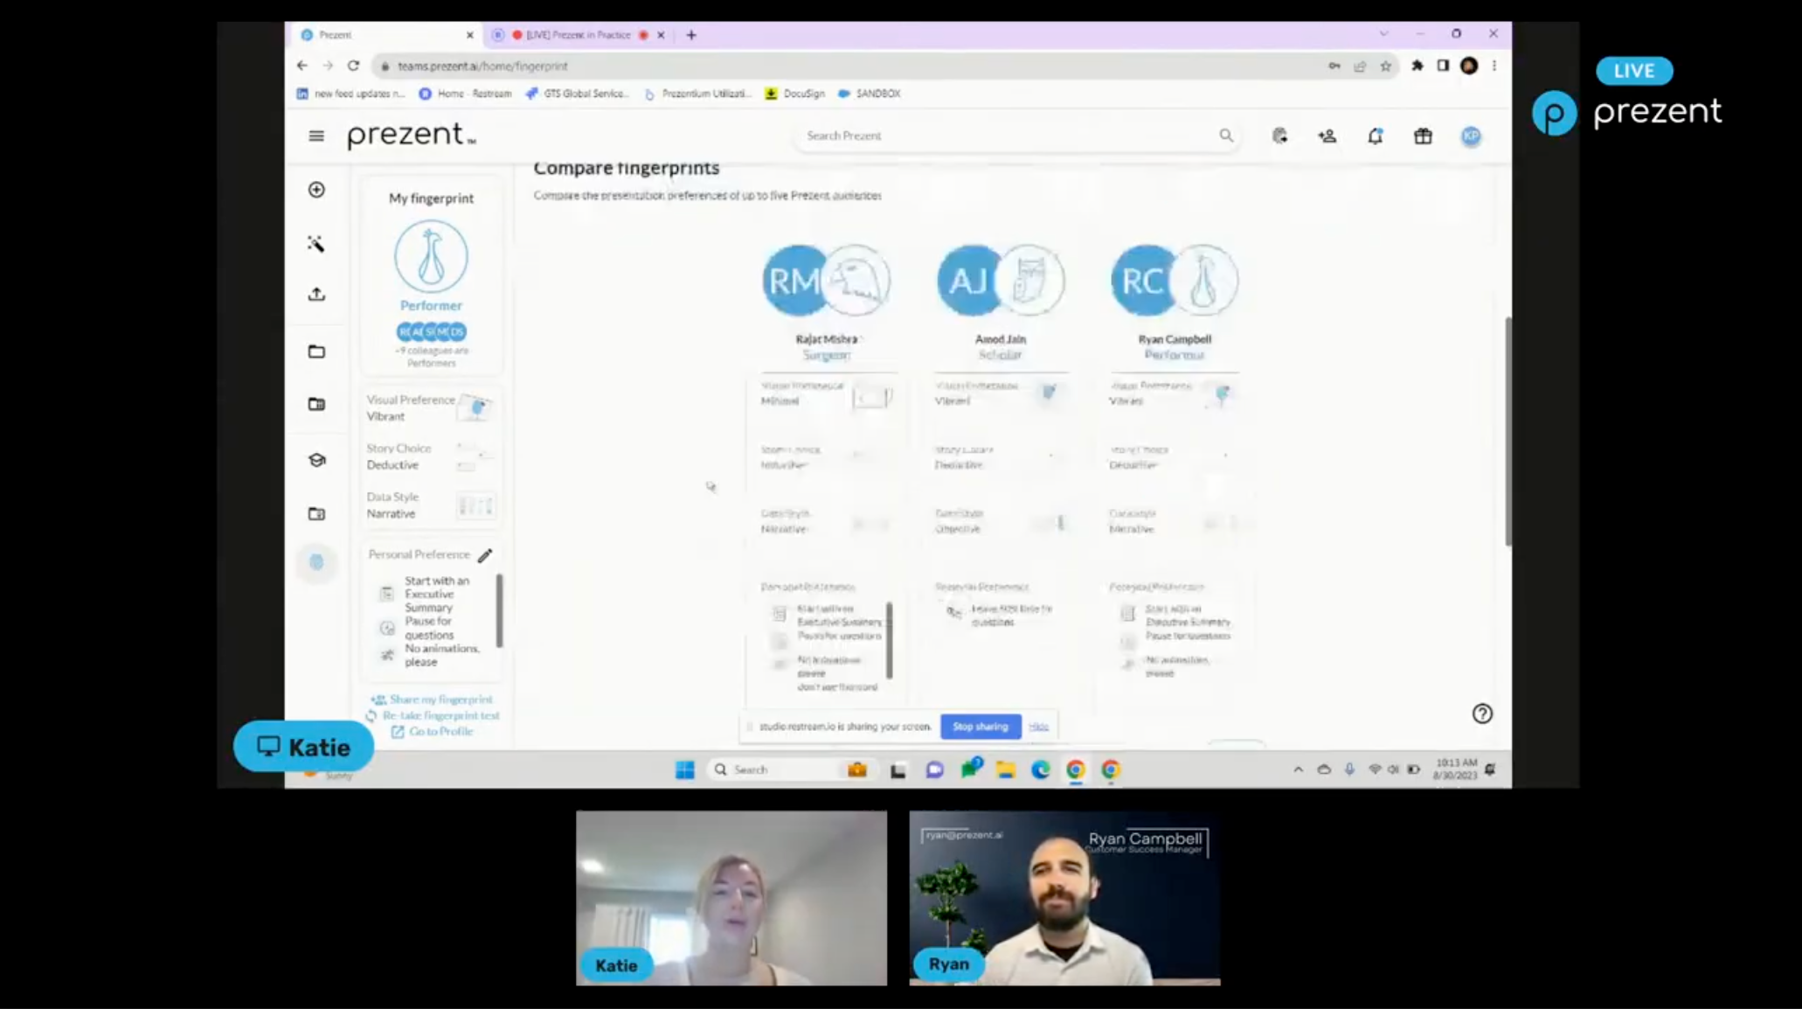Click Go to Profile link
1802x1009 pixels.
[x=433, y=732]
